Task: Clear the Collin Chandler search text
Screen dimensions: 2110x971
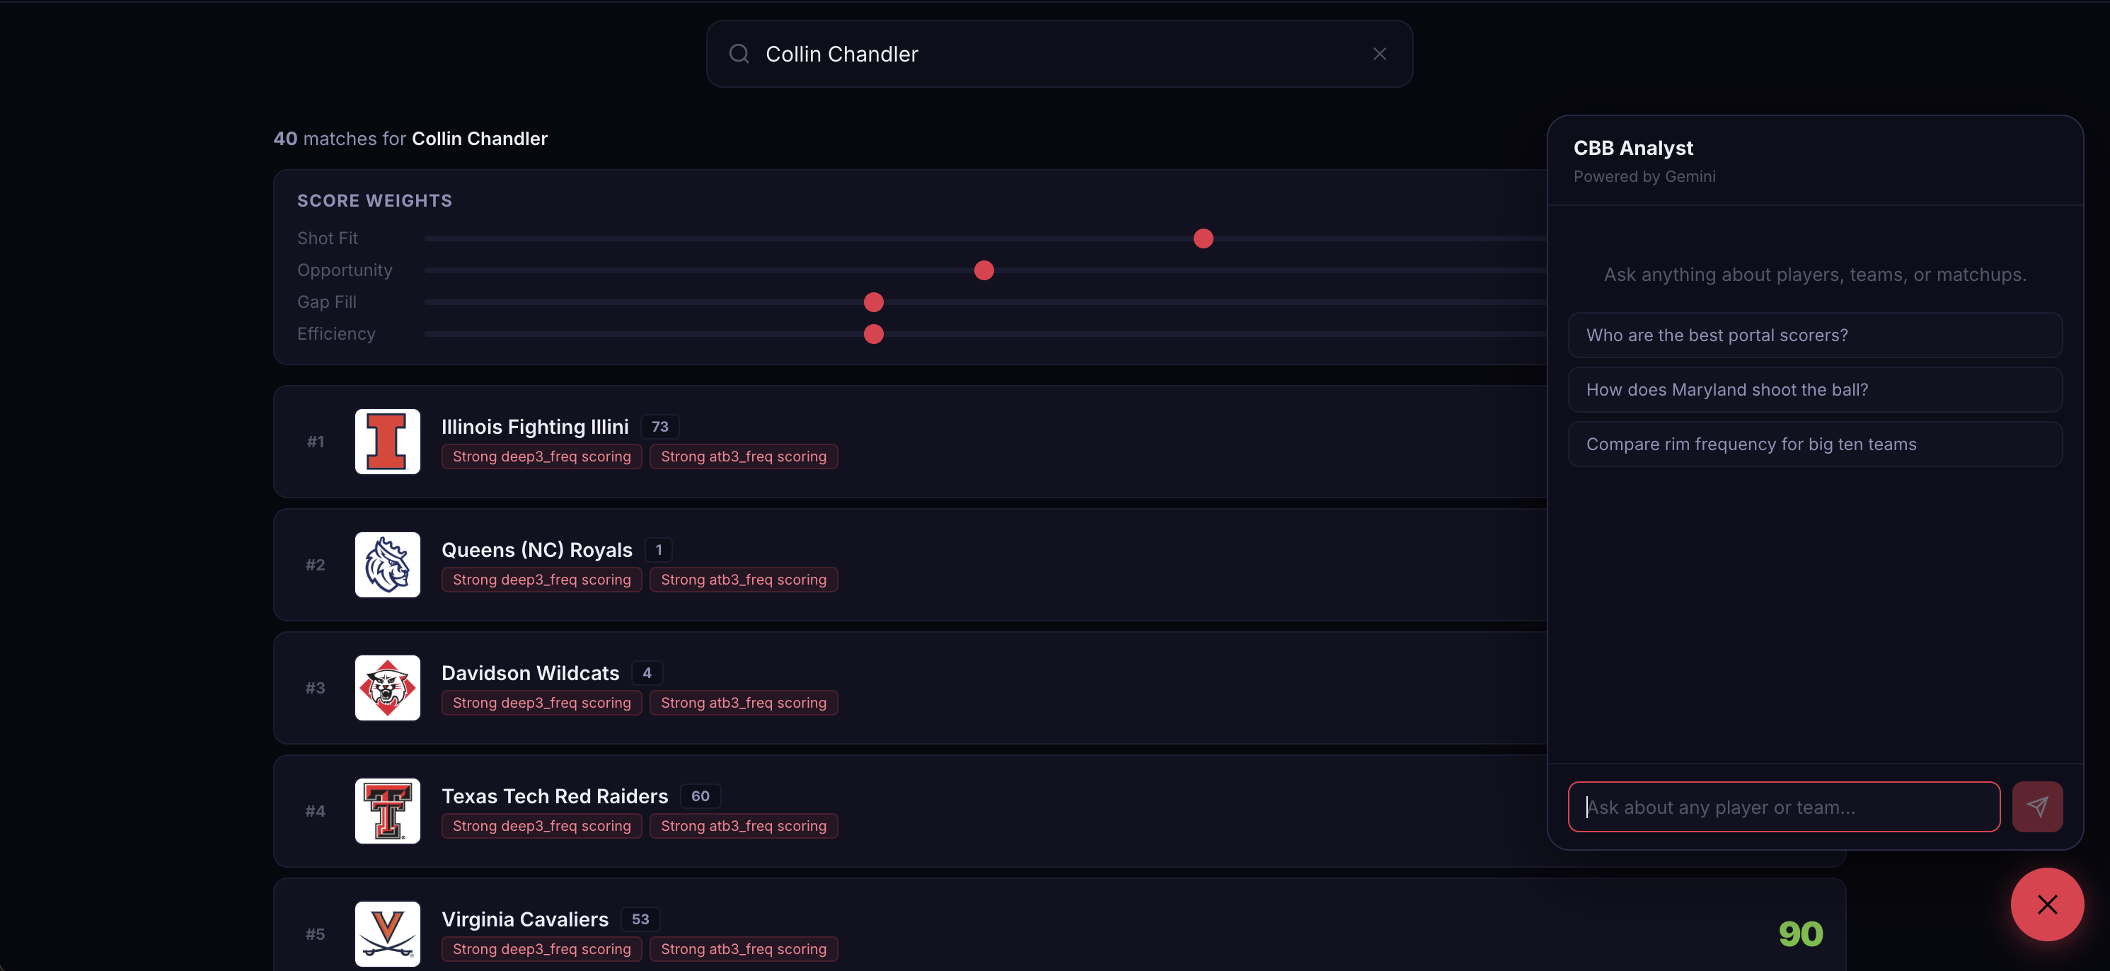Action: point(1379,54)
